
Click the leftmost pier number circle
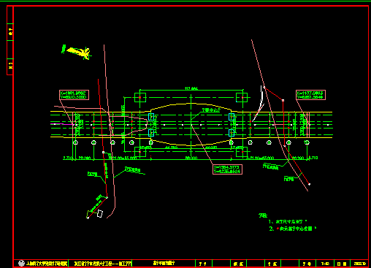point(75,142)
